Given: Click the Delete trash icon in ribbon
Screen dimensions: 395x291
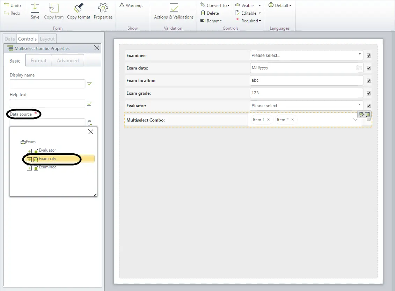Looking at the screenshot, I should coord(203,13).
